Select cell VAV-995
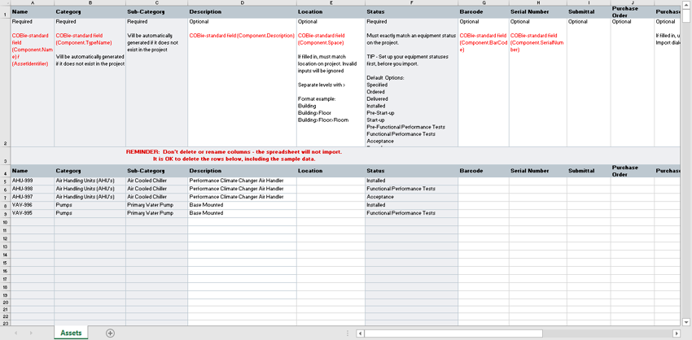Viewport: 692px width, 340px height. [33, 213]
